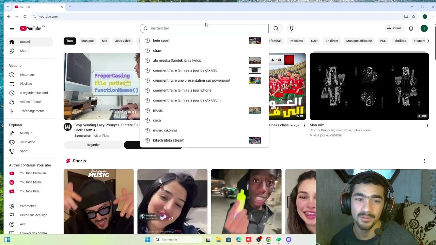Explore Musique in the sidebar

tap(29, 133)
